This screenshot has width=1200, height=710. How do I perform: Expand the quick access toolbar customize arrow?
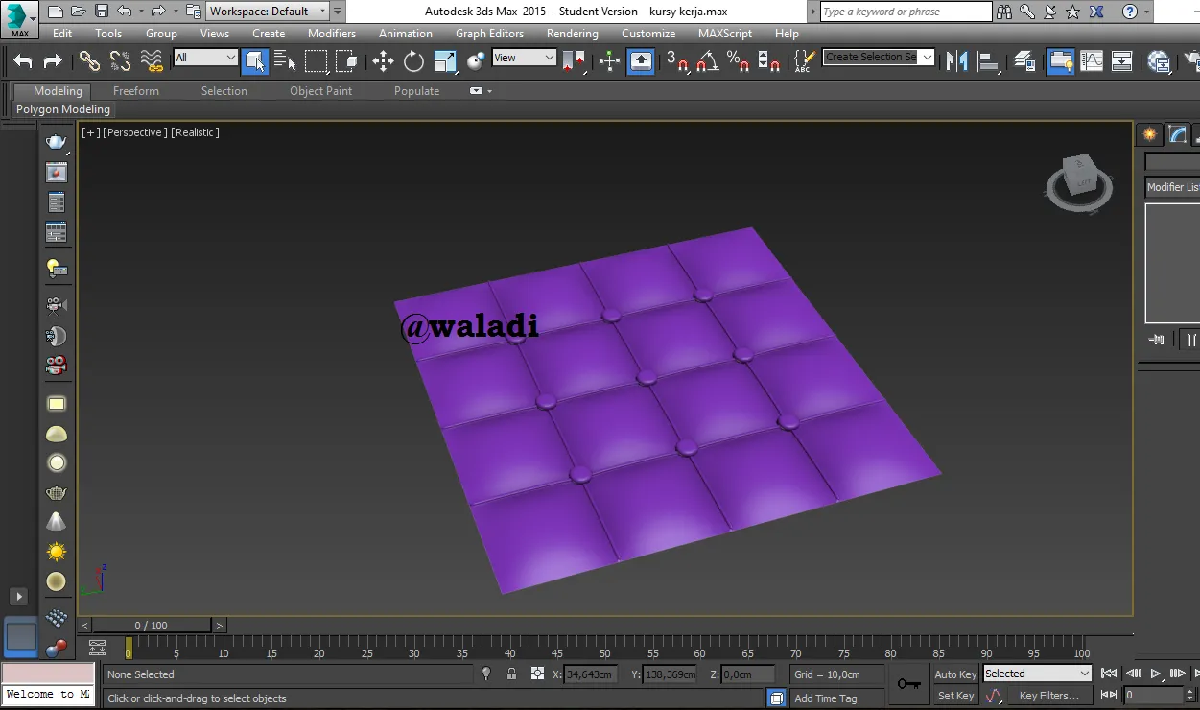click(x=338, y=12)
